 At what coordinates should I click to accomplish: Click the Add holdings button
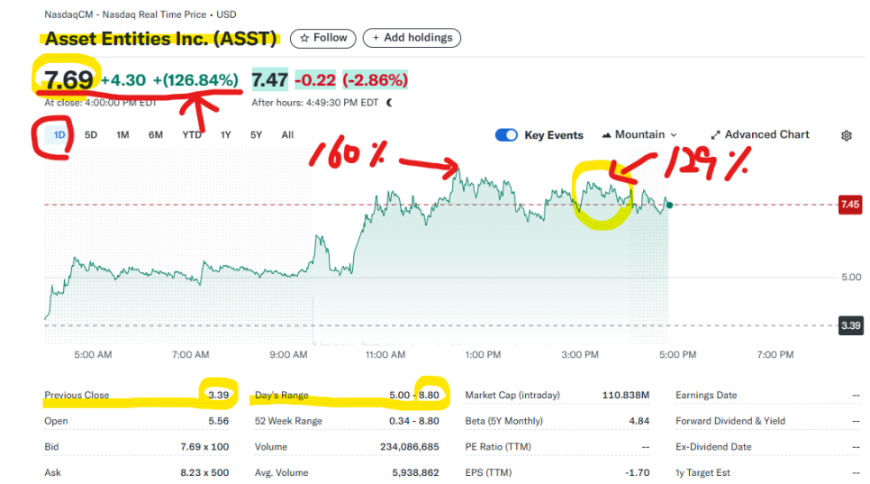click(x=412, y=38)
